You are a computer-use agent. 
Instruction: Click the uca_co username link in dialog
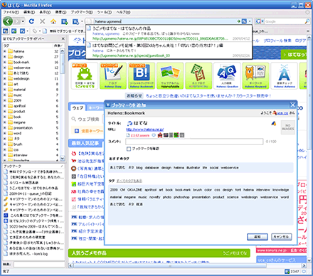pos(282,113)
